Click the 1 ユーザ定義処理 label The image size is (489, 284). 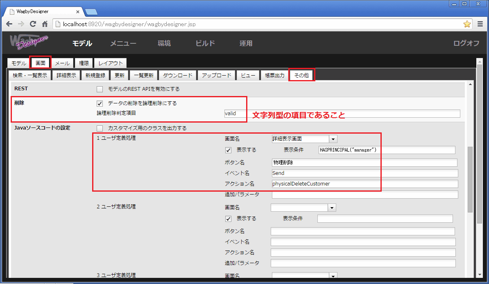pos(116,138)
